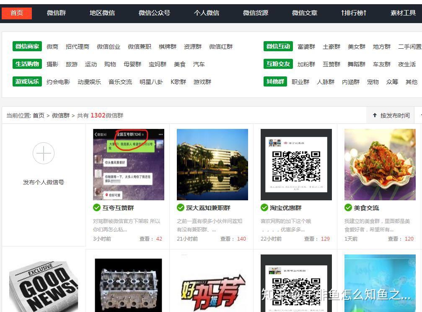
Task: Open the 美食交流 dish photo thumbnail
Action: 380,165
